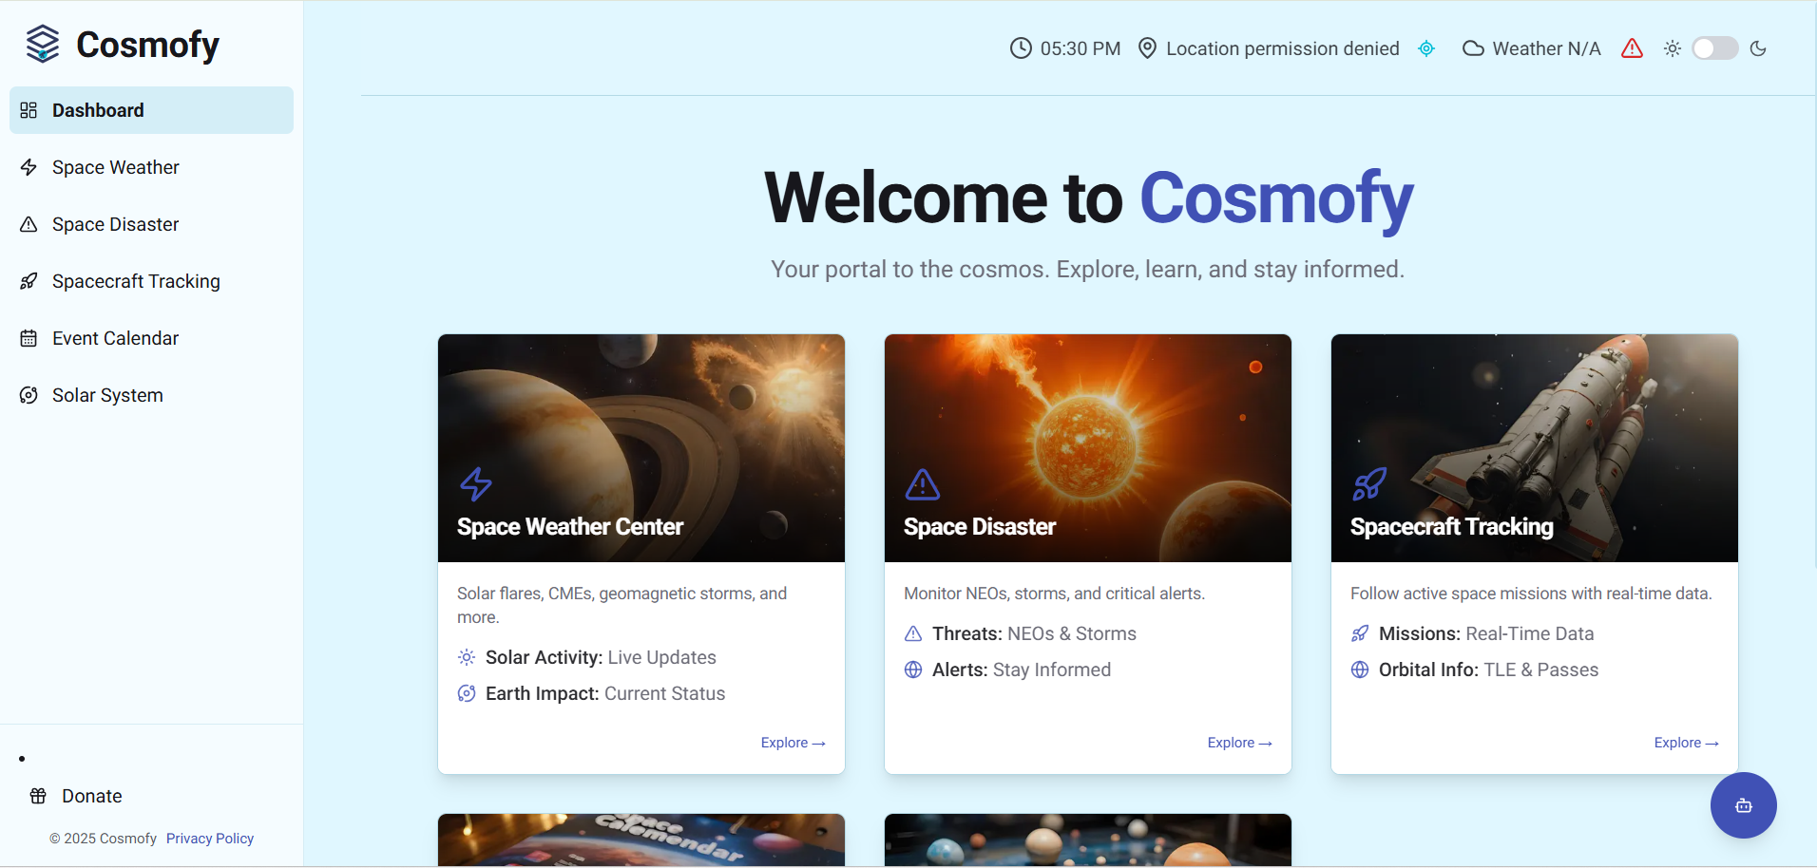Click the Cosmofy brand name in sidebar
The height and width of the screenshot is (868, 1817).
(147, 45)
